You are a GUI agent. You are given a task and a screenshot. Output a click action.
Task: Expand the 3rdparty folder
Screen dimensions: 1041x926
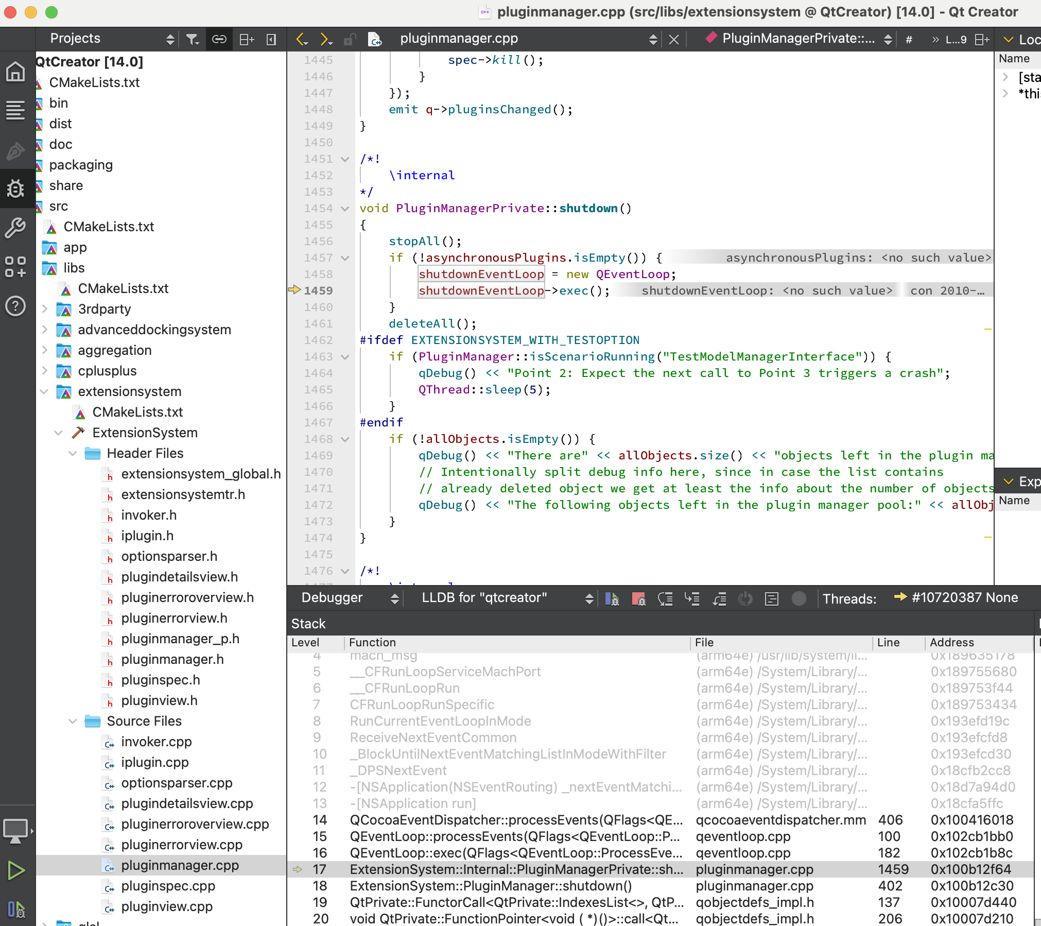(x=45, y=309)
